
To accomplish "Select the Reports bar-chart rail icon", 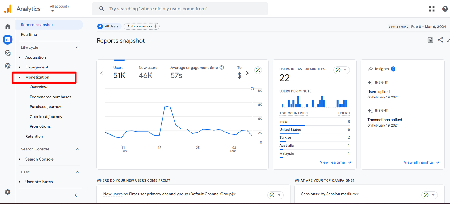I will tap(8, 40).
